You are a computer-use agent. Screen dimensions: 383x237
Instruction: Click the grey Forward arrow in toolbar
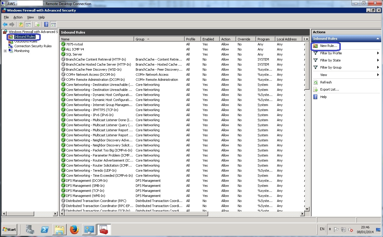point(12,25)
